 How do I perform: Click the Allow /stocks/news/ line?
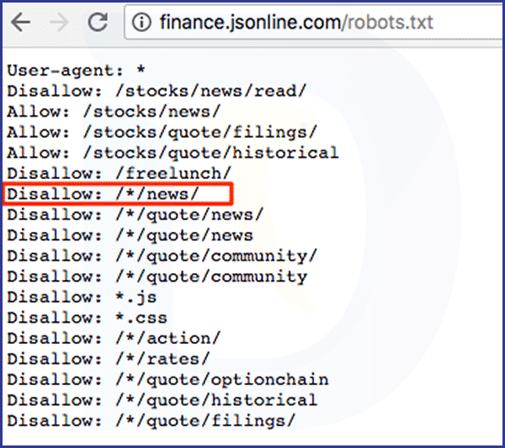pos(114,112)
